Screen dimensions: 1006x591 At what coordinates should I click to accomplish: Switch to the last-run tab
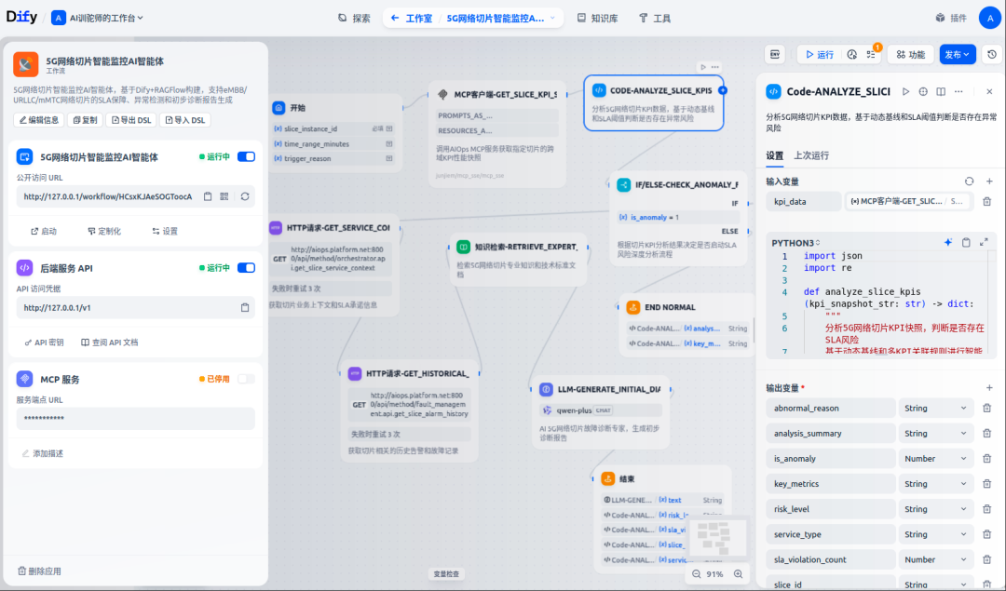811,155
